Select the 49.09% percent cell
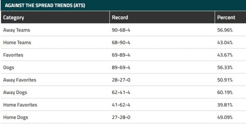The width and height of the screenshot is (246, 124). tap(225, 117)
